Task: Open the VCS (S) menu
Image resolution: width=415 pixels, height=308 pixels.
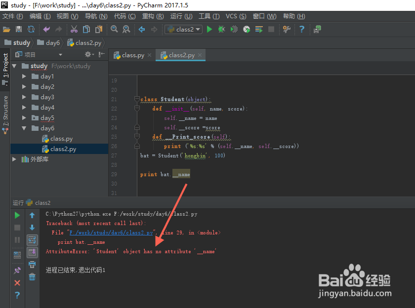Action: (236, 16)
